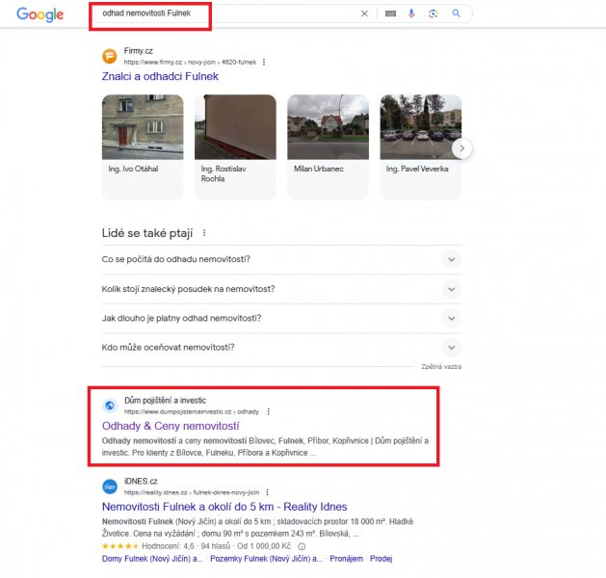Open options beside Lidé se také ptají
606x578 pixels.
[204, 233]
